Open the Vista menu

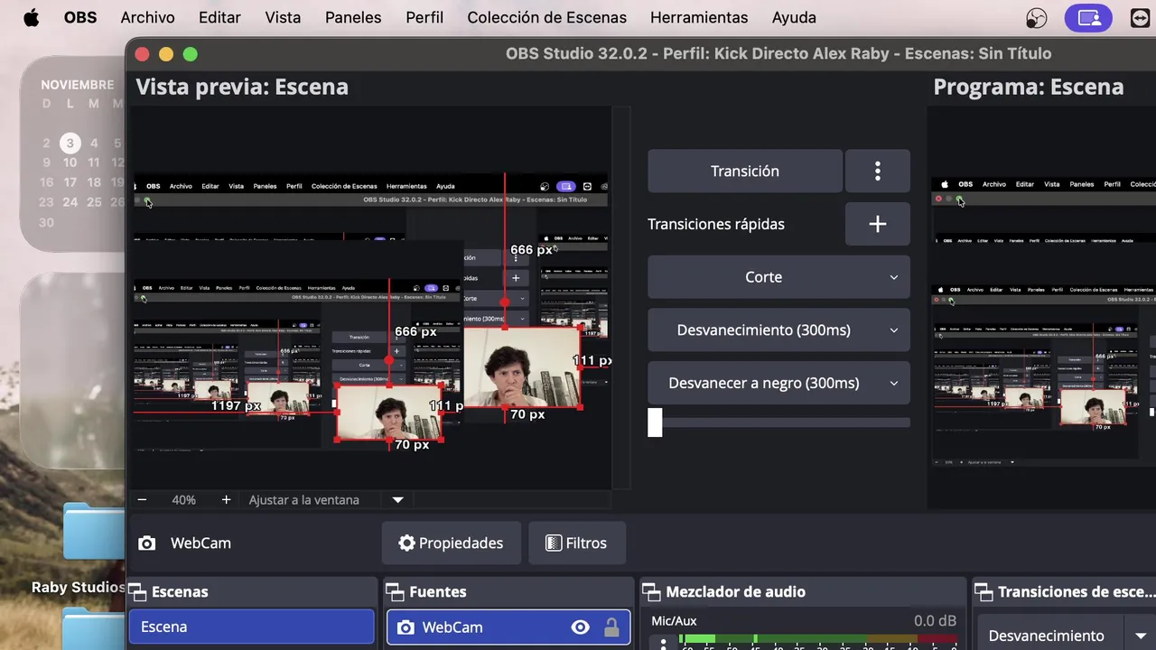point(283,18)
